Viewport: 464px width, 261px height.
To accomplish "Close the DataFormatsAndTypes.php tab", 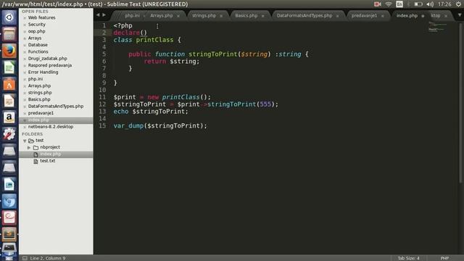I will [337, 16].
